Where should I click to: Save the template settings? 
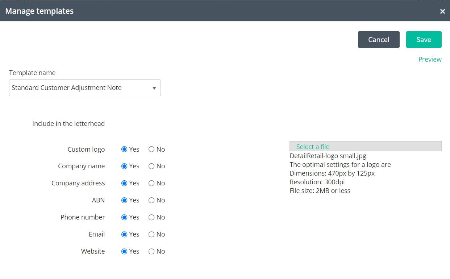click(x=424, y=40)
